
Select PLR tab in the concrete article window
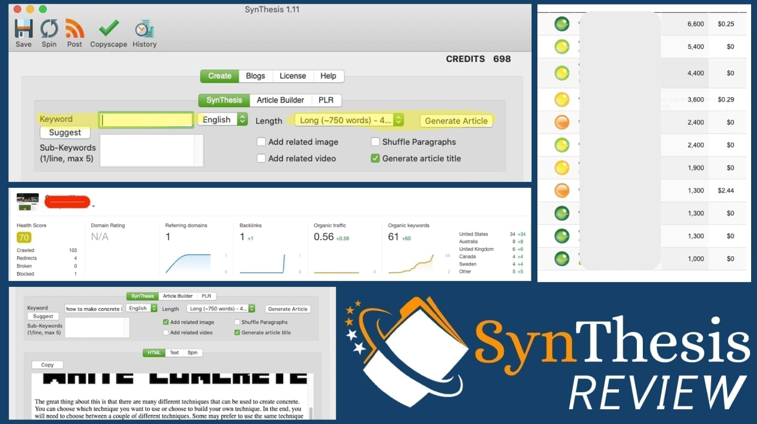tap(206, 296)
